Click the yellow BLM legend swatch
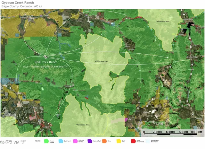Image resolution: width=205 pixels, height=149 pixels. pos(119,141)
